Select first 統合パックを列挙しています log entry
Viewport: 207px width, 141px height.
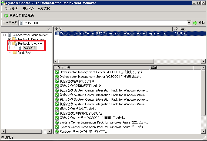pos(78,81)
